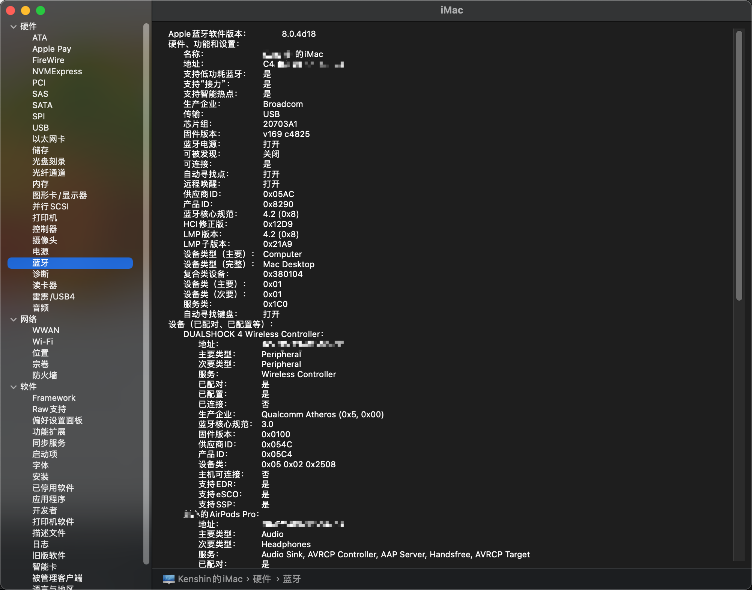Select 已停用软件 in the sidebar
This screenshot has width=752, height=590.
coord(53,488)
